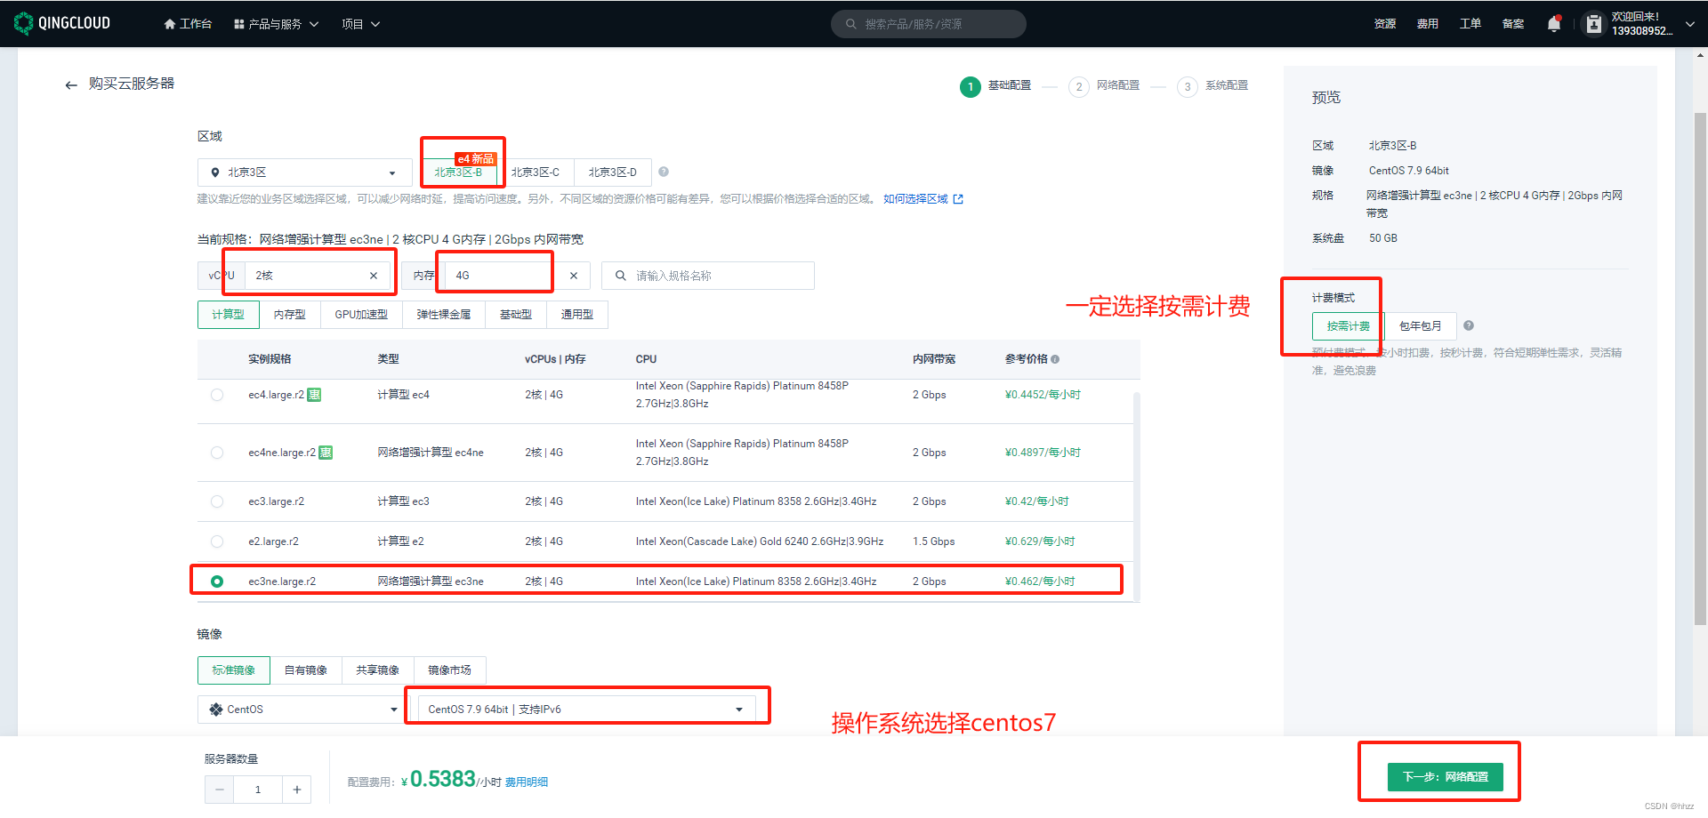The image size is (1708, 818).
Task: Select 按需计费 billing mode
Action: pos(1348,326)
